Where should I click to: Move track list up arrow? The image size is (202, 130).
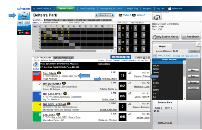click(20, 22)
